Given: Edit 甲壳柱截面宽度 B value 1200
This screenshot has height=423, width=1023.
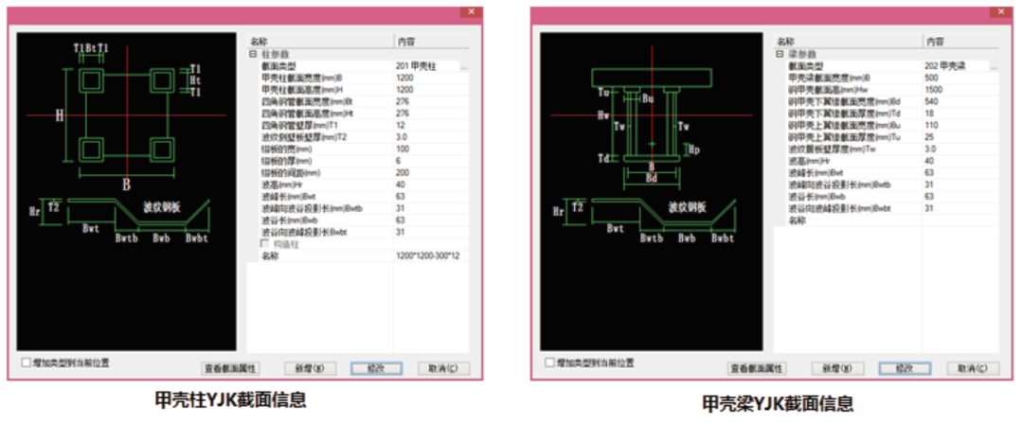Looking at the screenshot, I should point(417,79).
